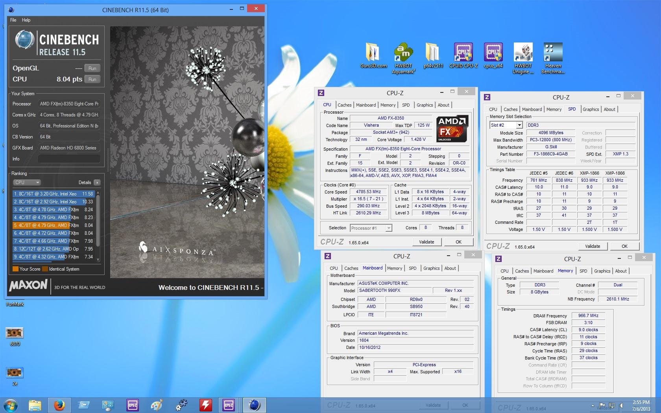Click the orange Your Score legend swatch

tap(15, 269)
